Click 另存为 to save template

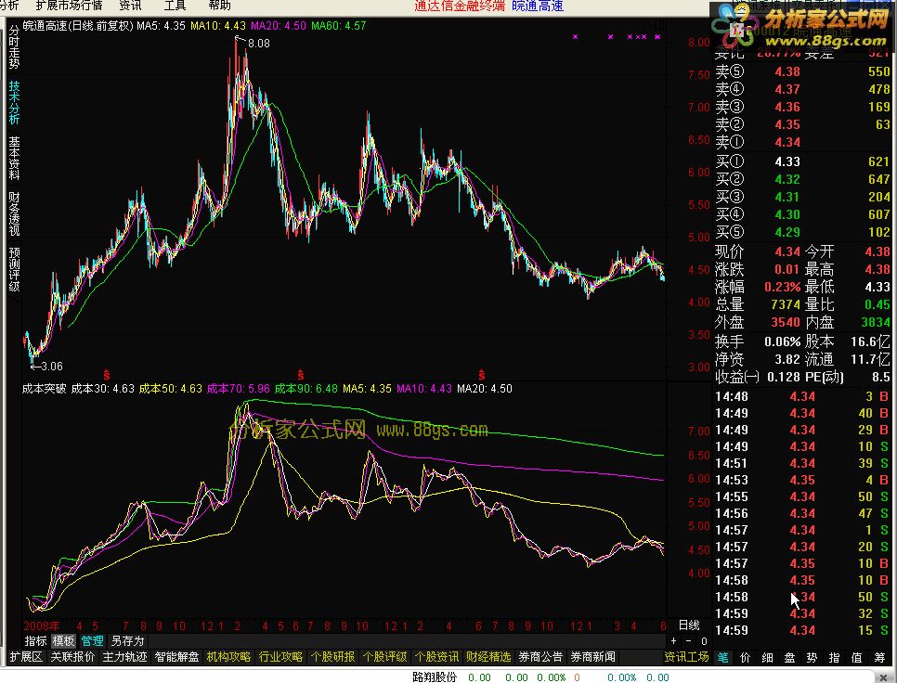click(127, 641)
